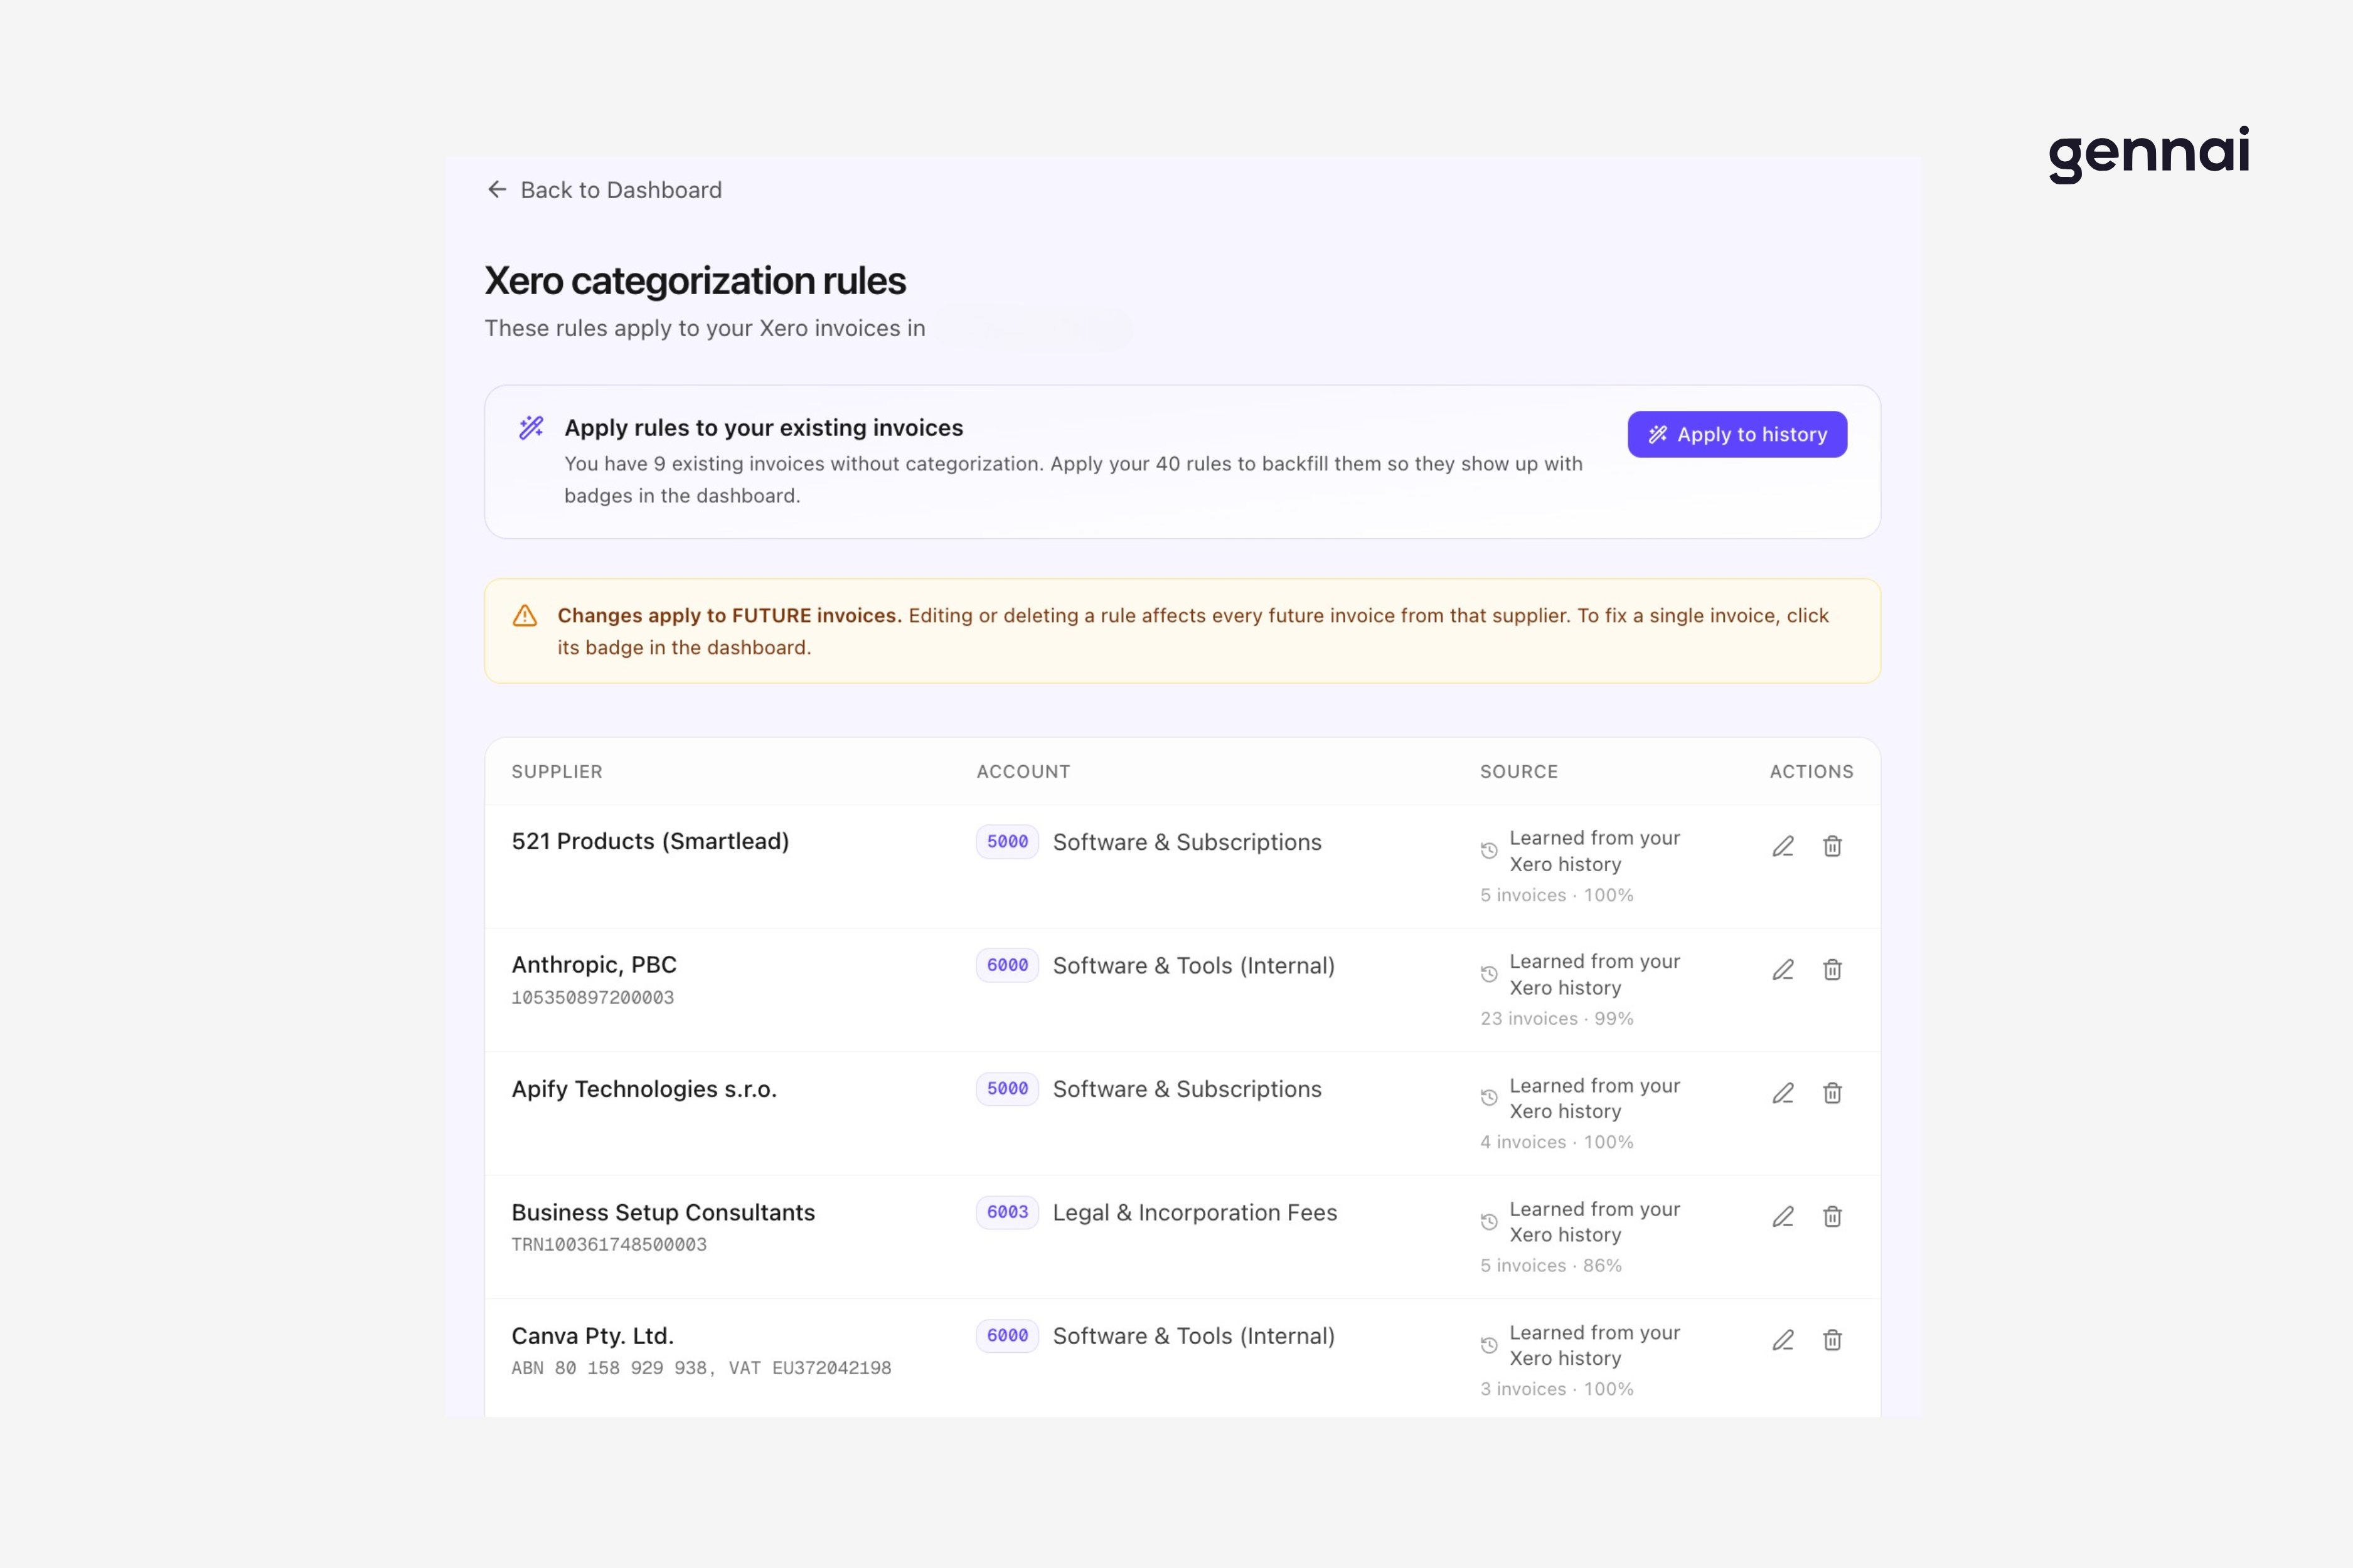Edit the Business Setup Consultants rule
The image size is (2353, 1568).
coord(1784,1217)
